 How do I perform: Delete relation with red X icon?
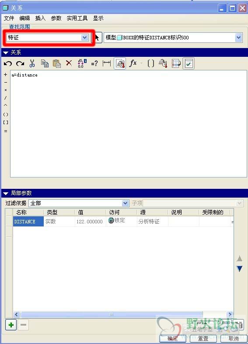coord(69,63)
